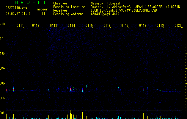The width and height of the screenshot is (187, 119).
Task: Click the Observer label
Action: coord(60,3)
